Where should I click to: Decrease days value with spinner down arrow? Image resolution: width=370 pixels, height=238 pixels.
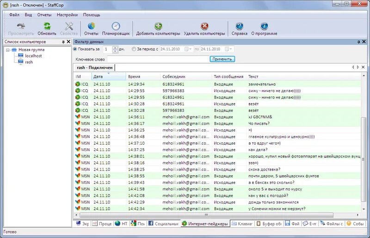tap(115, 51)
